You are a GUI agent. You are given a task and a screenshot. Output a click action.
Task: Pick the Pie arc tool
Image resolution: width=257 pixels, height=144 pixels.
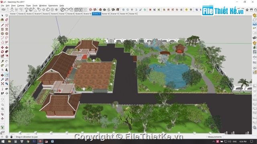point(6,42)
